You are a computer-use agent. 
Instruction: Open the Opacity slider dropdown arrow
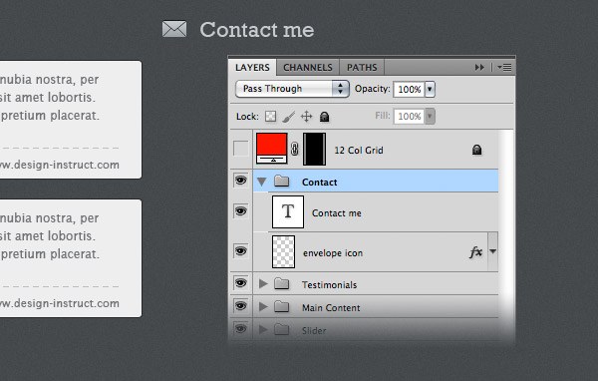point(430,90)
